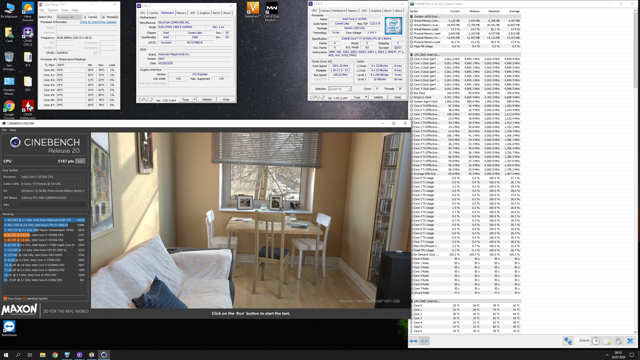Image resolution: width=640 pixels, height=360 pixels.
Task: Click Check for Intel Driver Updates link
Action: point(98,22)
